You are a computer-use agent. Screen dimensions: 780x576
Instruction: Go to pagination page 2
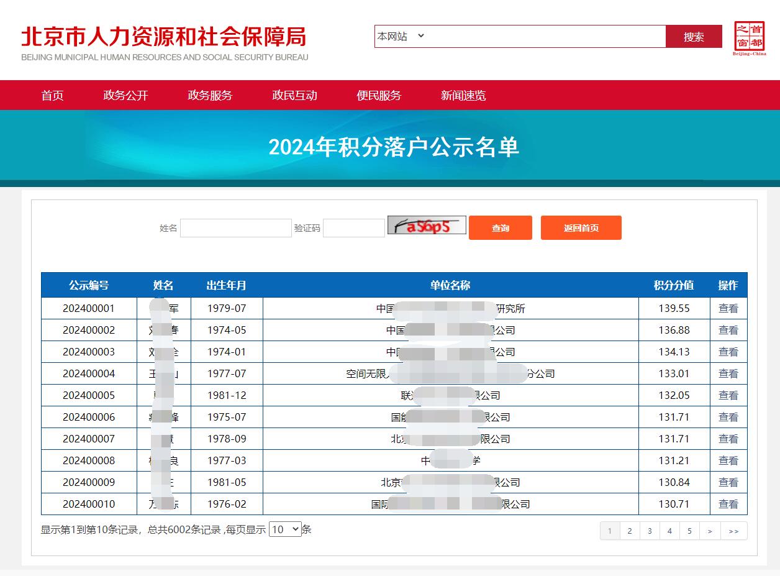point(630,531)
